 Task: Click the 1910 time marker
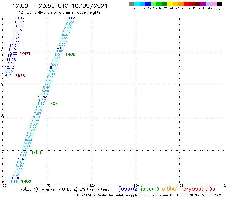(x=20, y=75)
